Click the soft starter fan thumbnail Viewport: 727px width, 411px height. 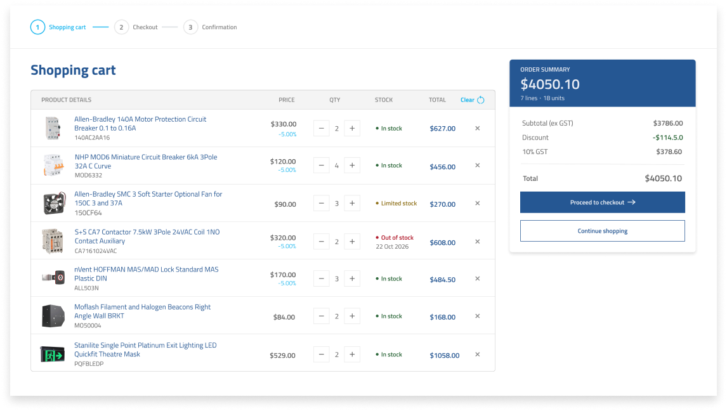[55, 204]
